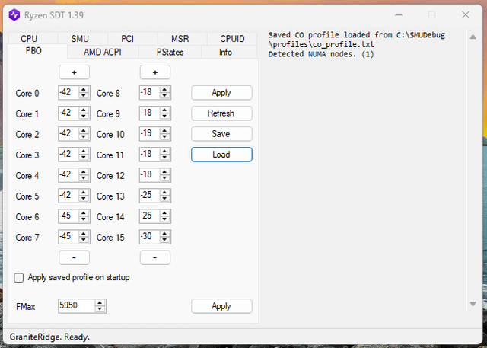Click Apply button next to FMax
487x348 pixels.
coord(221,306)
